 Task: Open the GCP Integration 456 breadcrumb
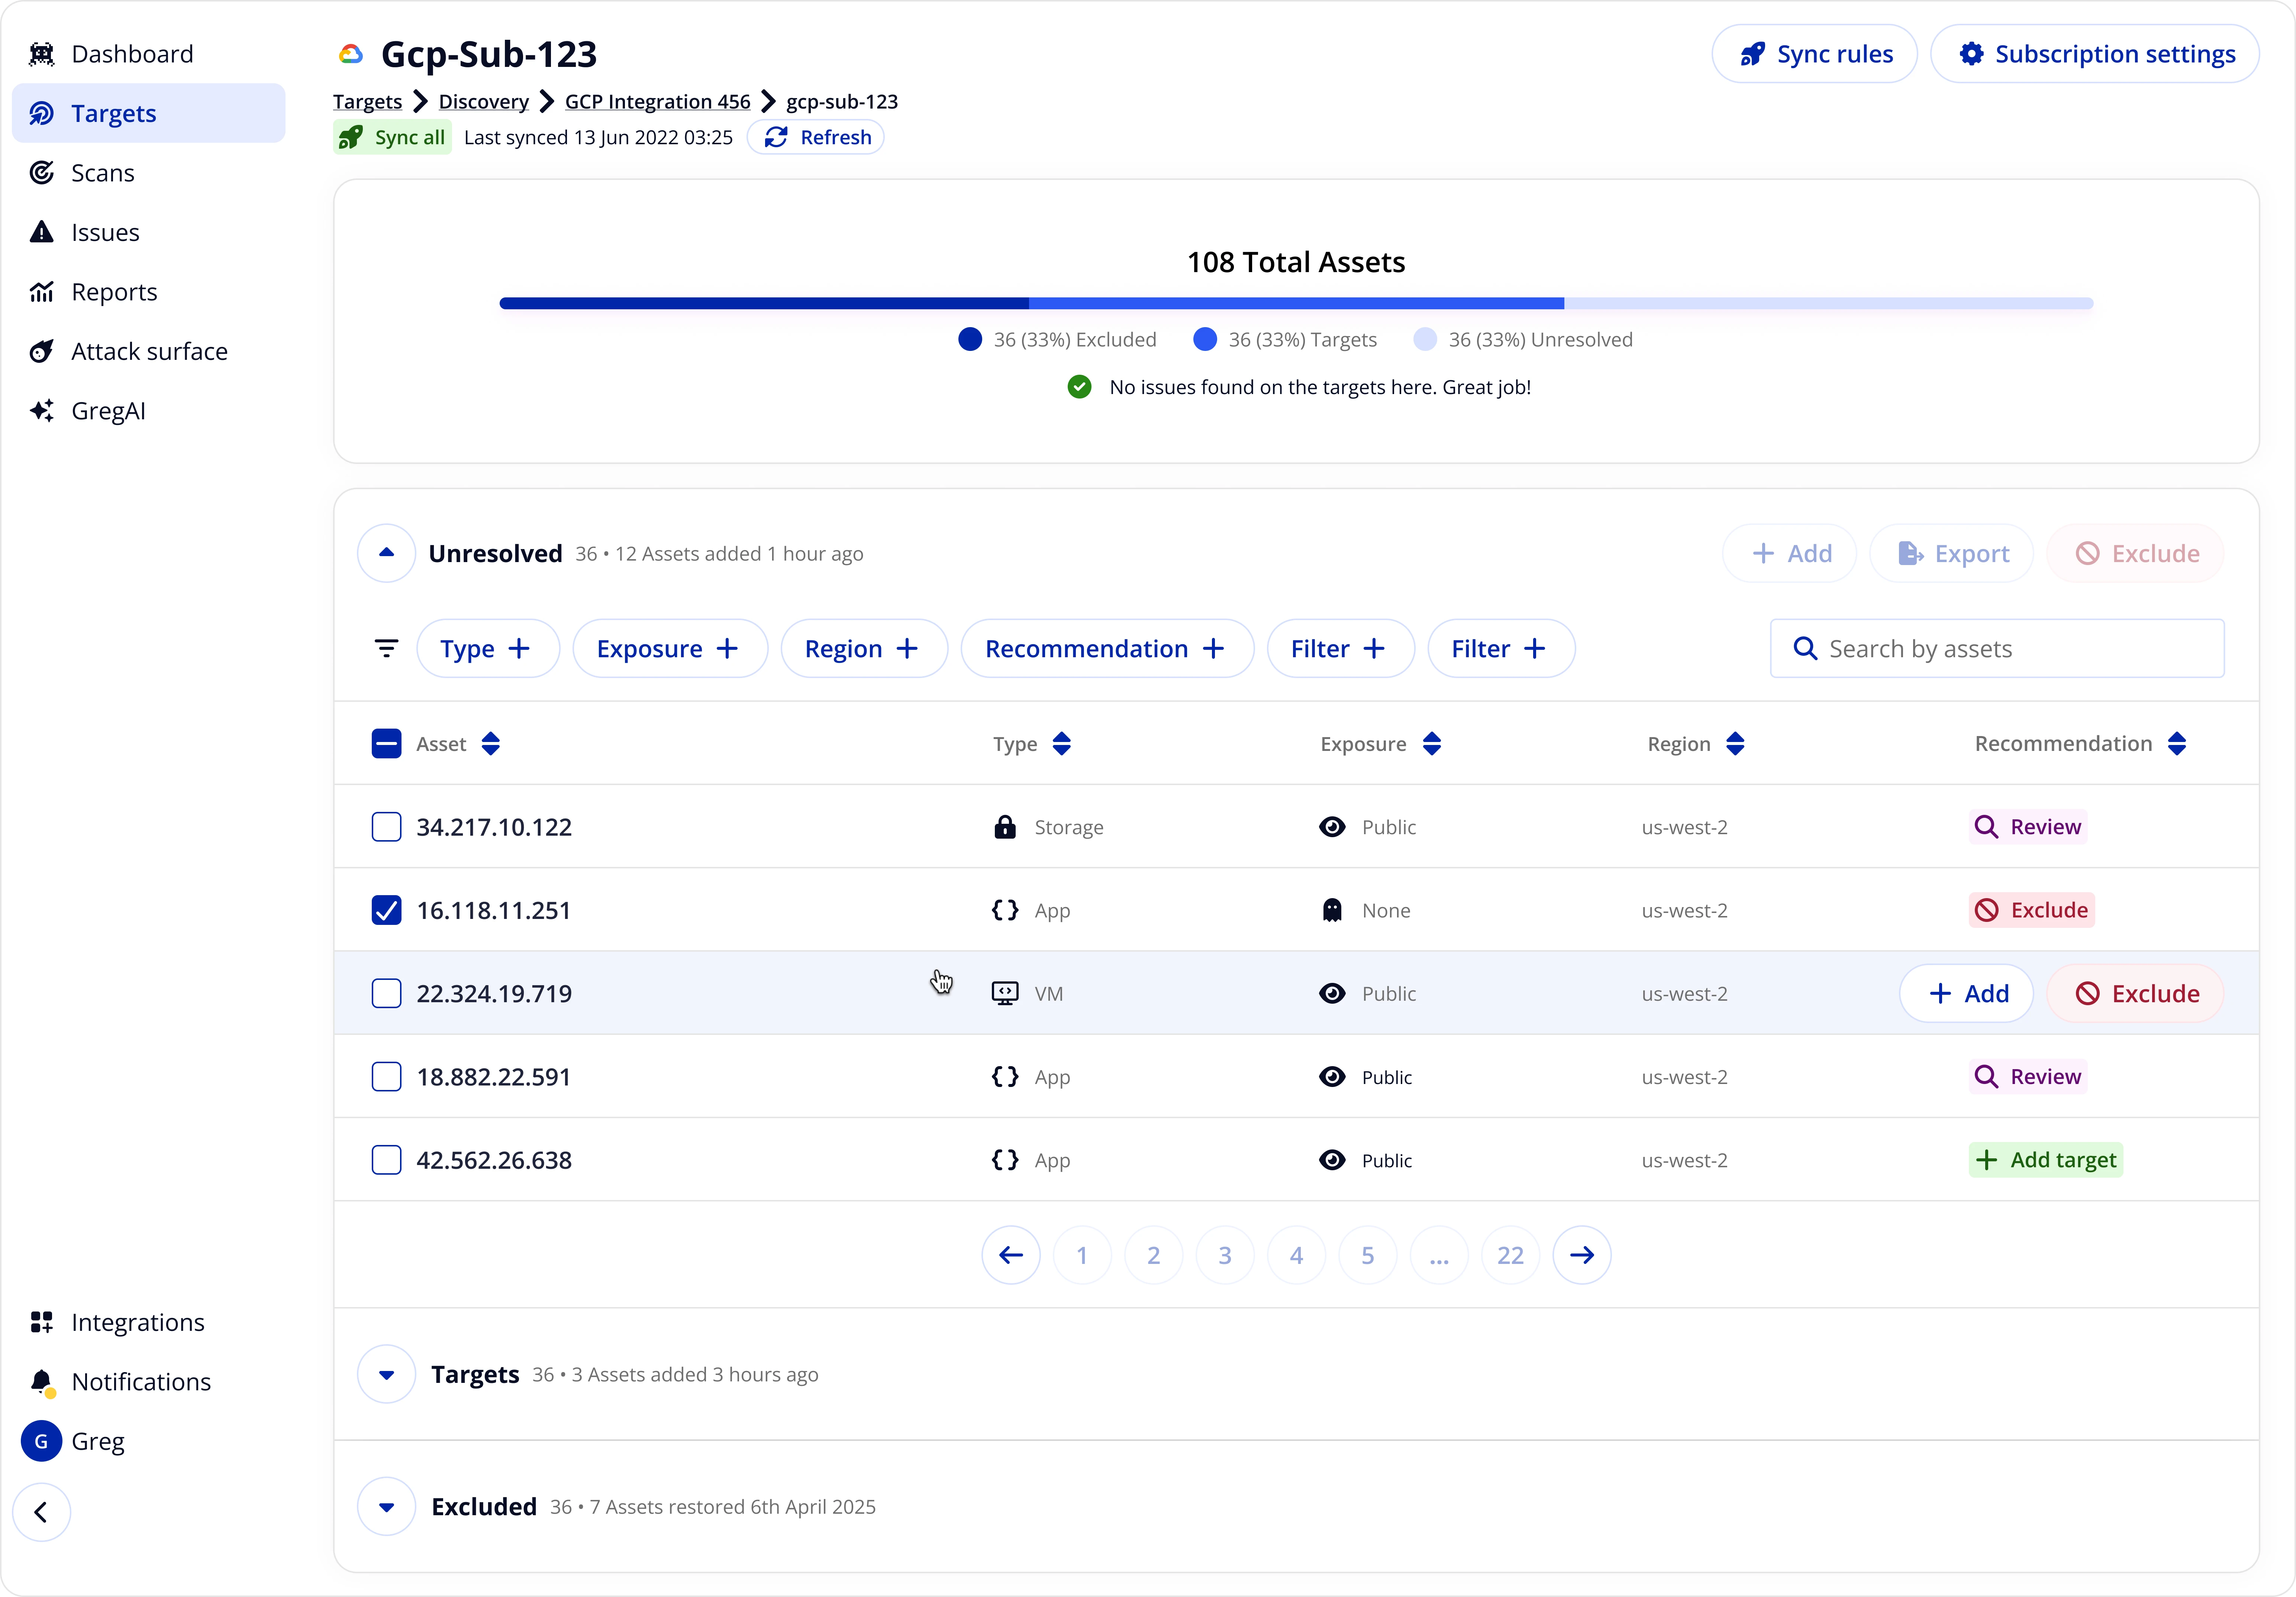click(656, 101)
